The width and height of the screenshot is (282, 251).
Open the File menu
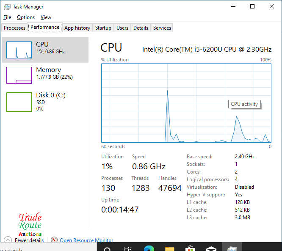point(7,17)
